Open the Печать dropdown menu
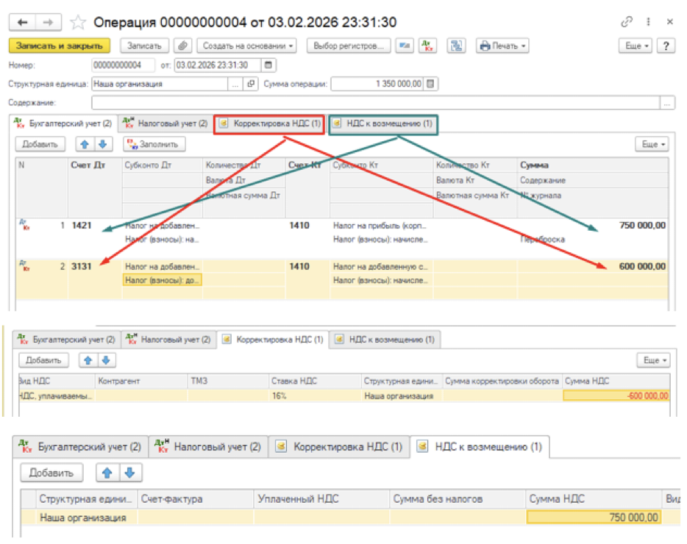 [x=502, y=46]
